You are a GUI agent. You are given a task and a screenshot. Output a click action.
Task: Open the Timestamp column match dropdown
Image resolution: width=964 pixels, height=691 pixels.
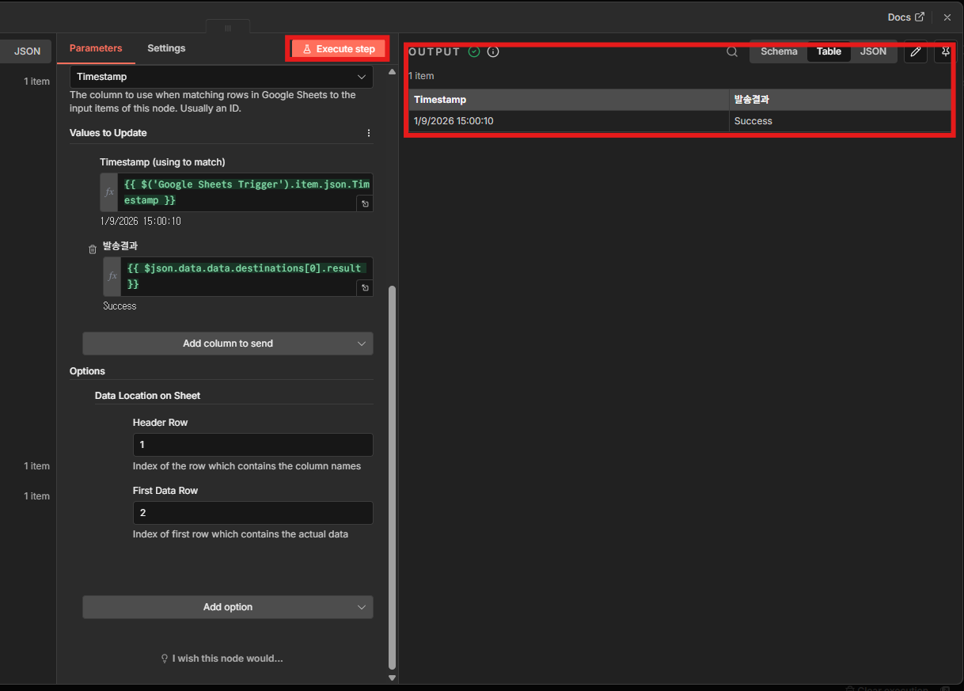(222, 77)
